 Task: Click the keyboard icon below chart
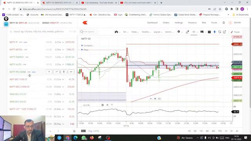coord(83,131)
